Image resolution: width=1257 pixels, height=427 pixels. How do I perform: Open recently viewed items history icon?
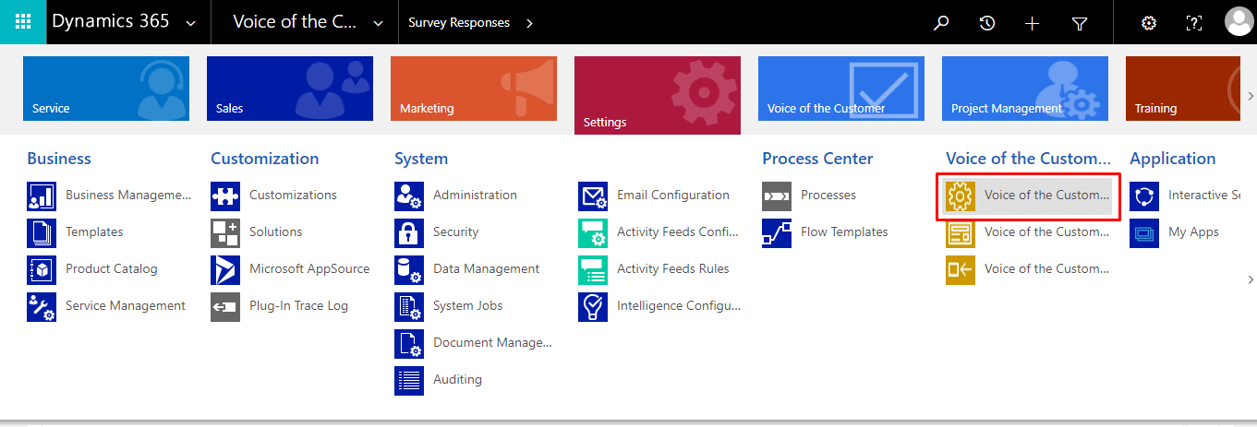(x=987, y=23)
